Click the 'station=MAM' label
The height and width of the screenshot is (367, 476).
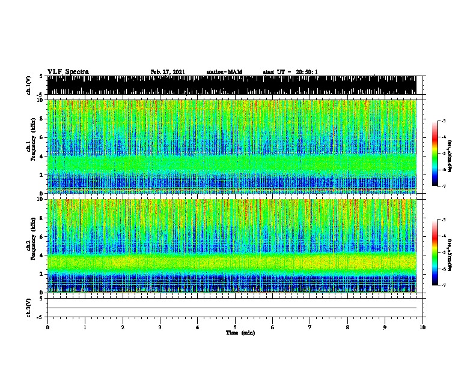point(224,72)
